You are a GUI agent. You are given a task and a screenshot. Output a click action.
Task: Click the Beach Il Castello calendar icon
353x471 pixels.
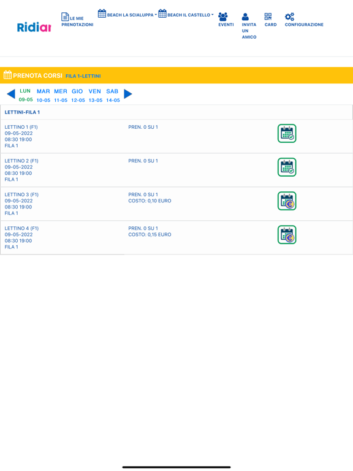tap(162, 13)
